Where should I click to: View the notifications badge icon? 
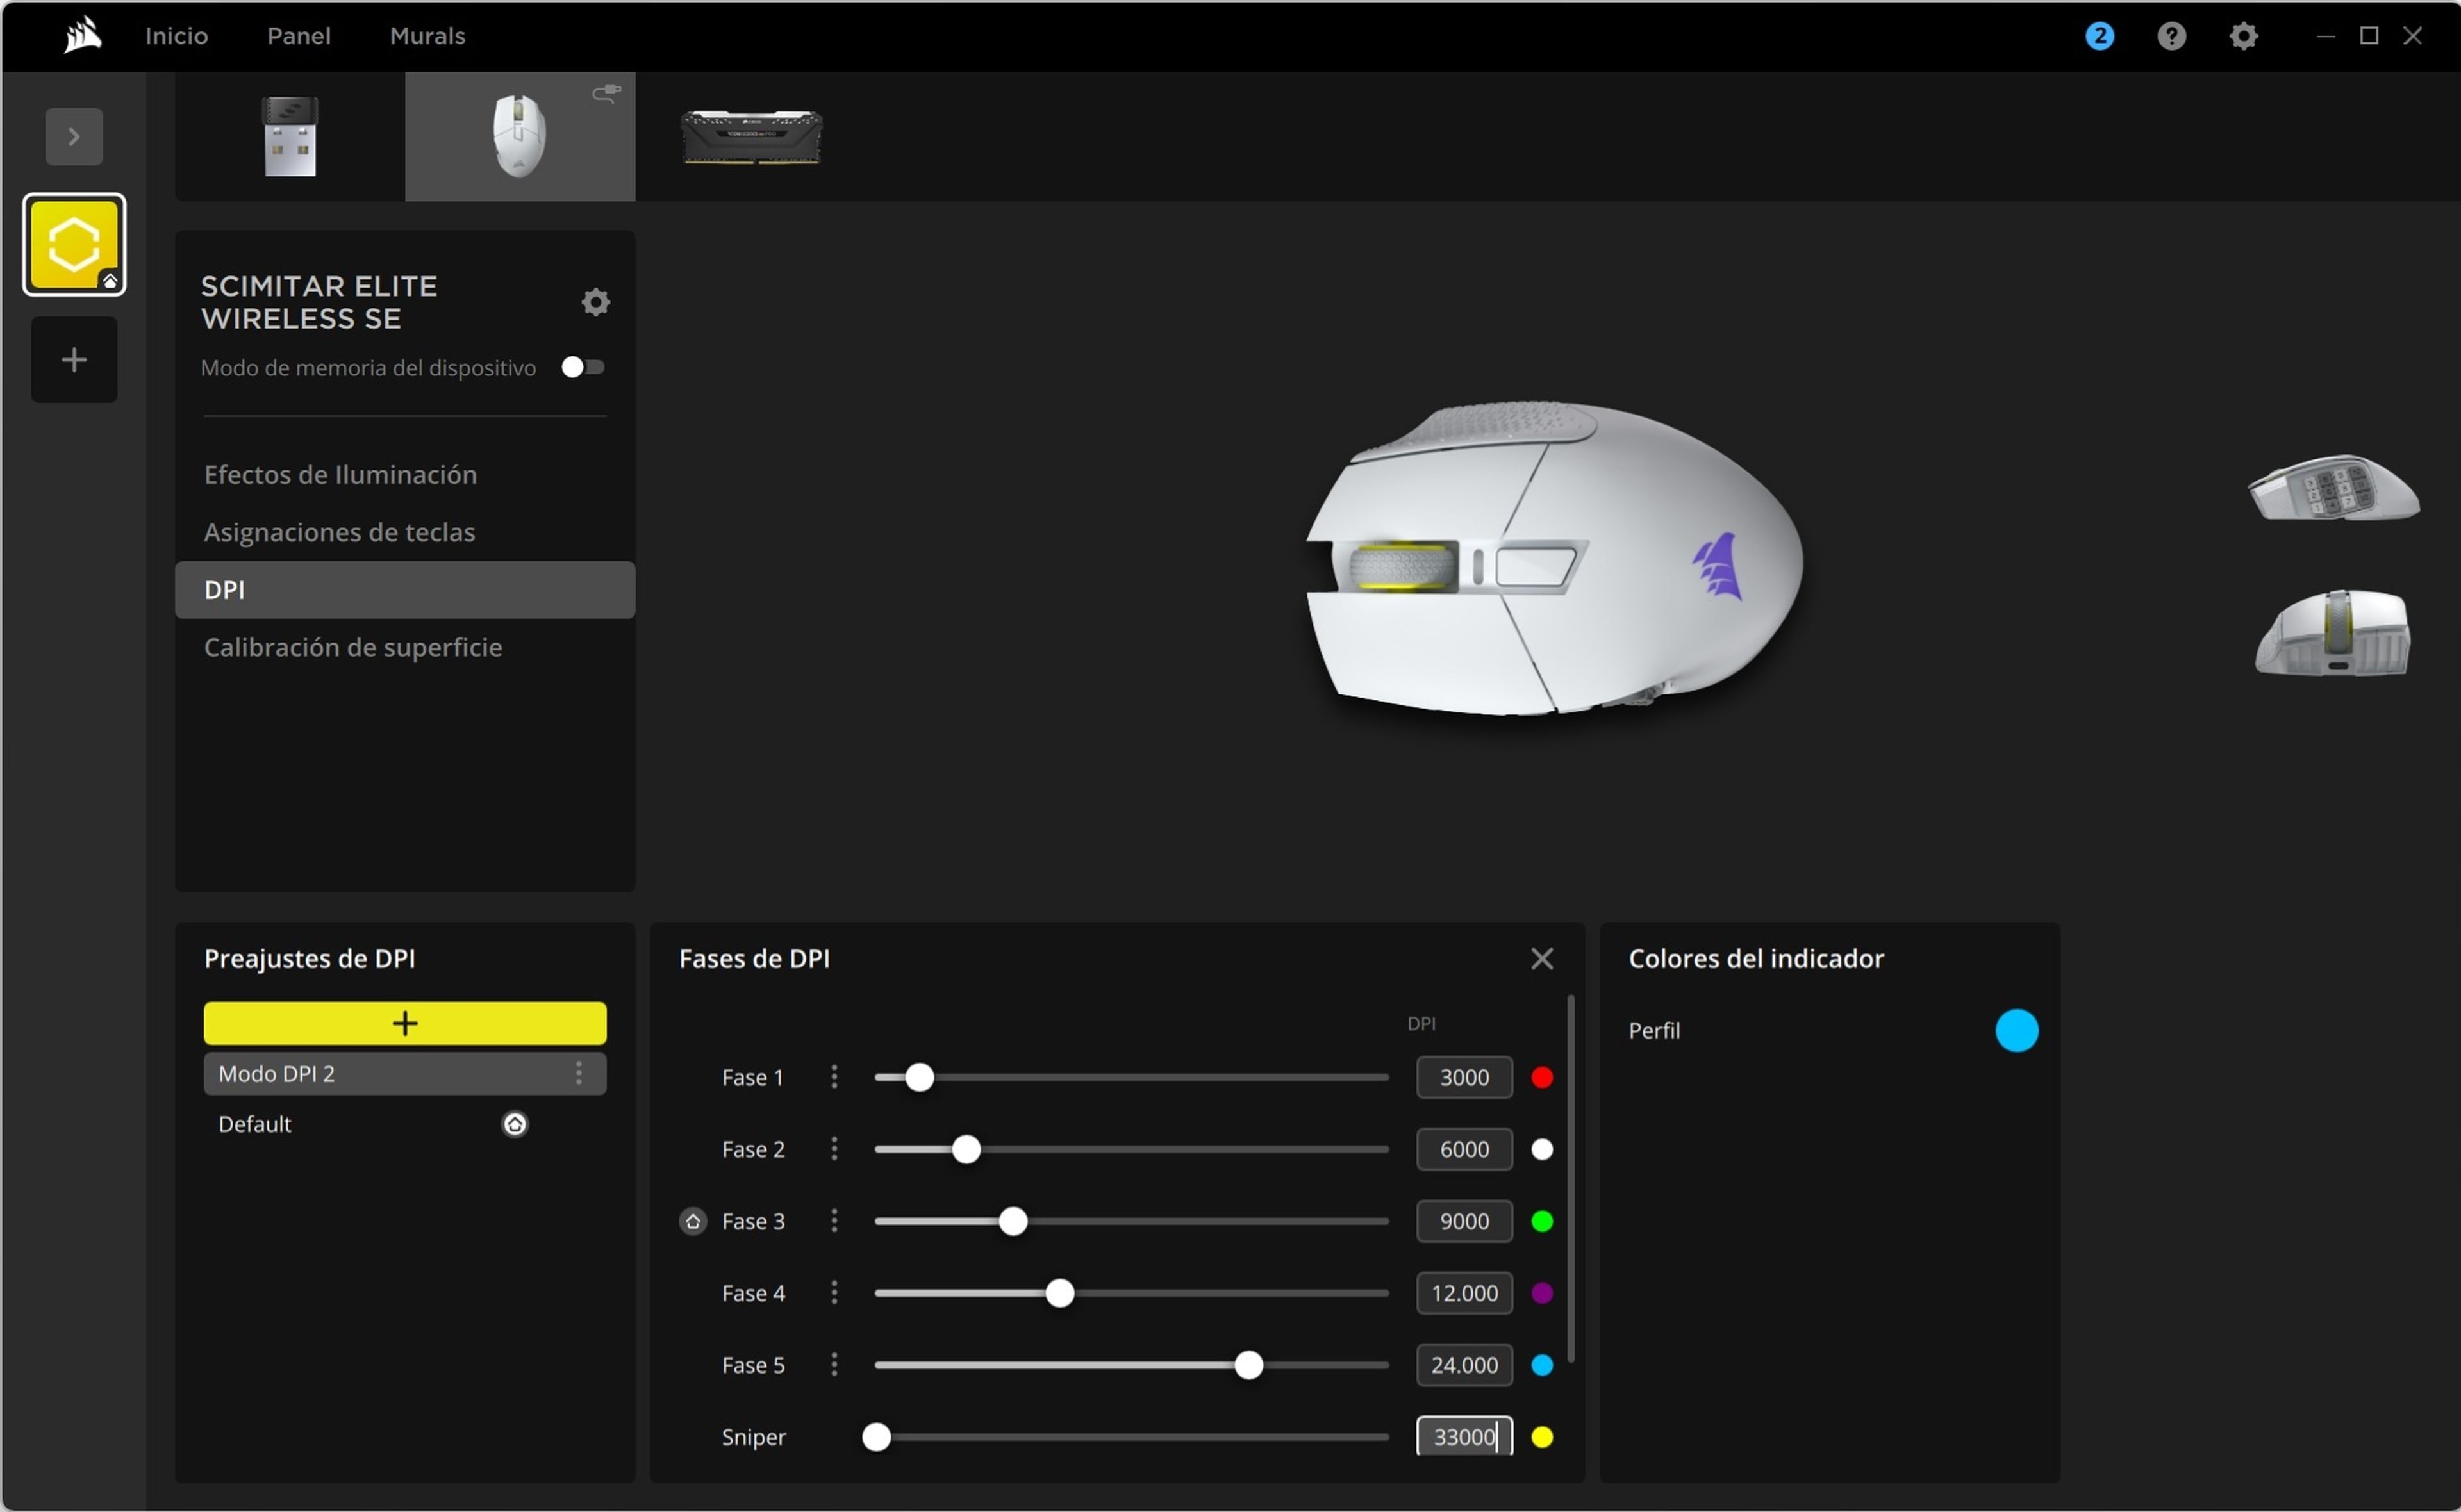click(x=2099, y=35)
